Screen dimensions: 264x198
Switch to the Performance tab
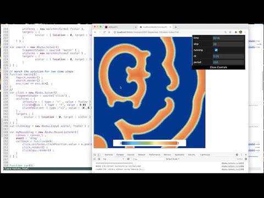click(x=155, y=155)
